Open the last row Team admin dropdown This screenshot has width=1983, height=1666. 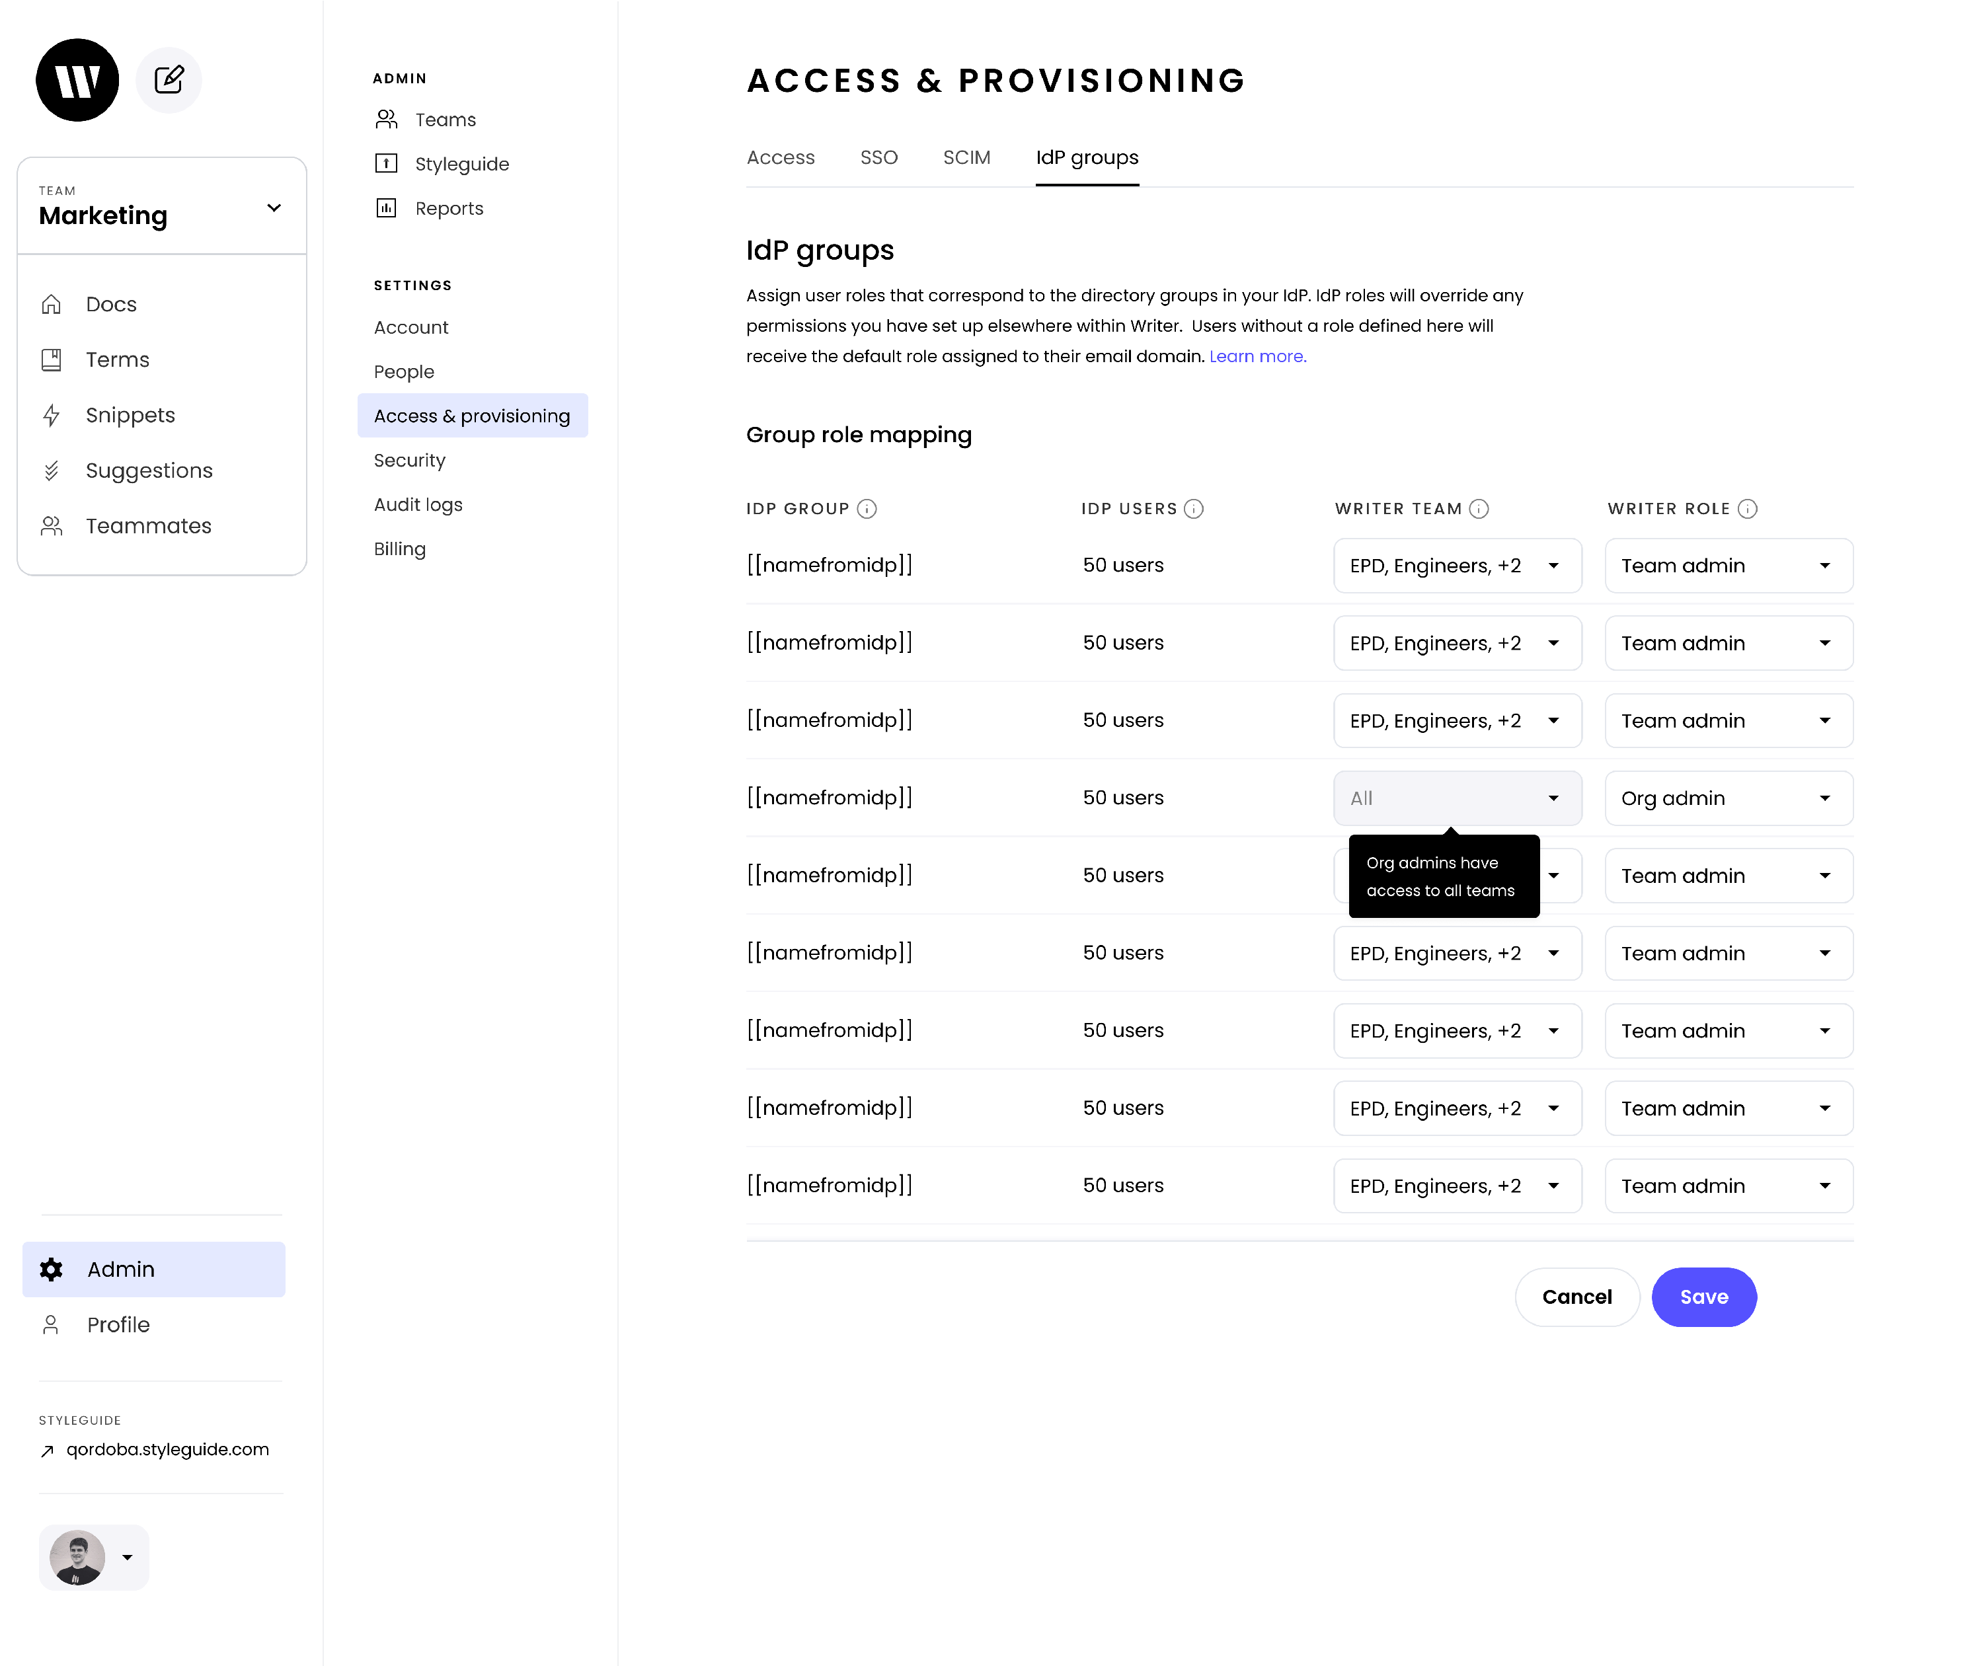[x=1729, y=1186]
